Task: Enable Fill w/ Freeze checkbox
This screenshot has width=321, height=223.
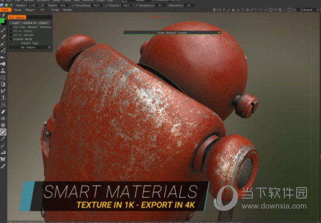Action: click(11, 31)
